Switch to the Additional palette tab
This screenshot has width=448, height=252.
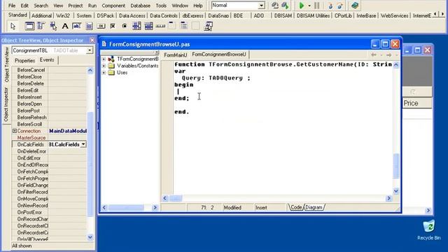[41, 15]
